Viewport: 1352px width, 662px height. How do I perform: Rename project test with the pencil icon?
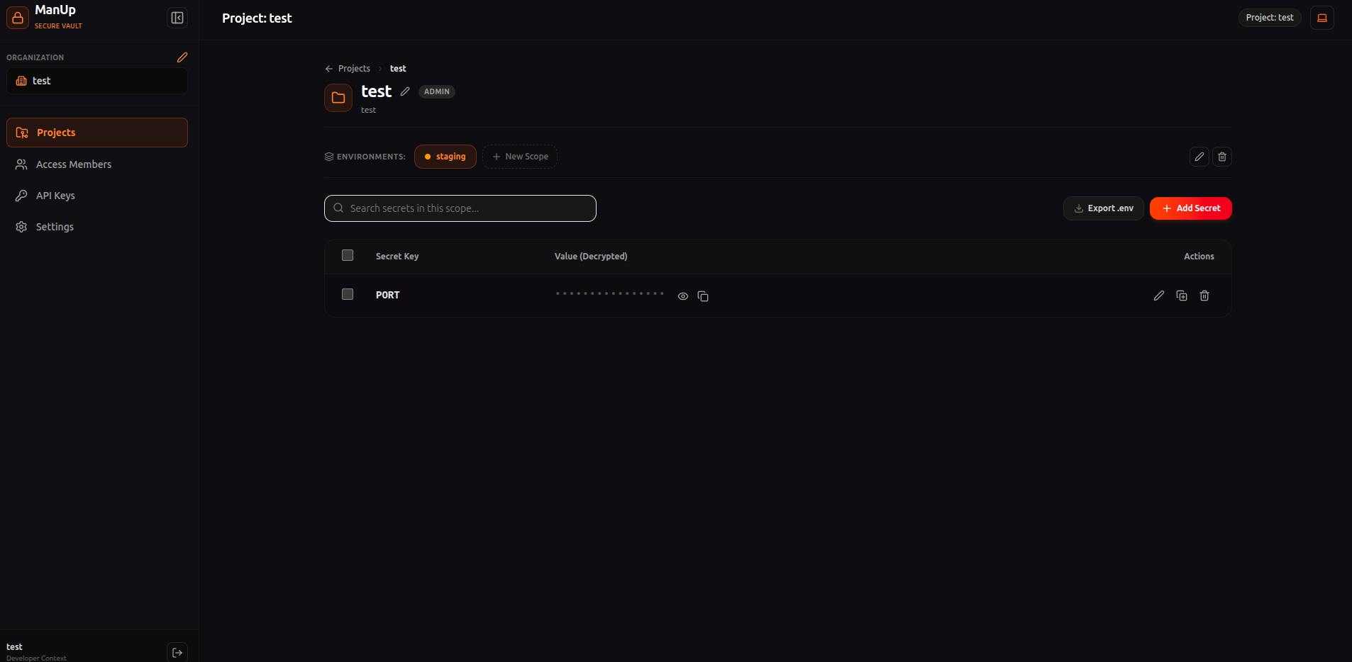point(405,91)
